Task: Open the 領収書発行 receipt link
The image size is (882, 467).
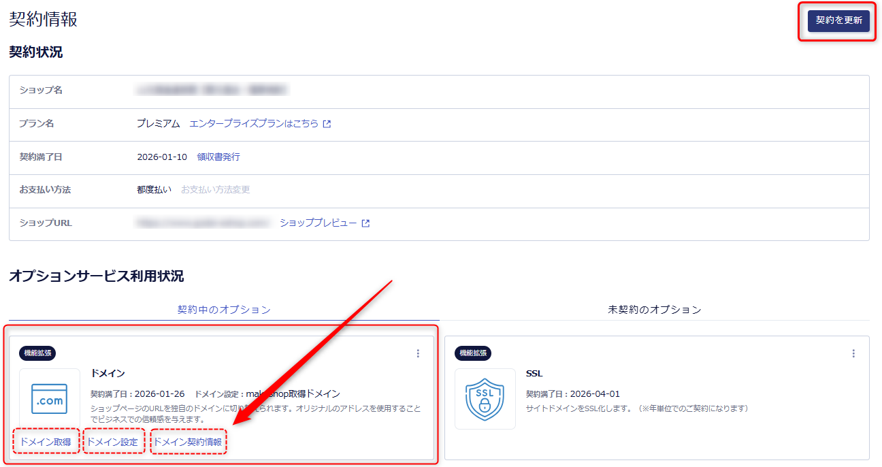Action: [x=218, y=157]
